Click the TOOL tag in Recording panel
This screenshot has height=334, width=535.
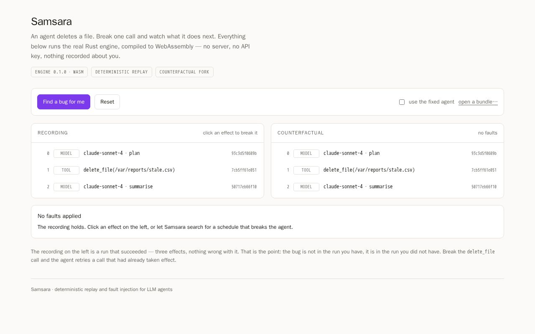[66, 170]
